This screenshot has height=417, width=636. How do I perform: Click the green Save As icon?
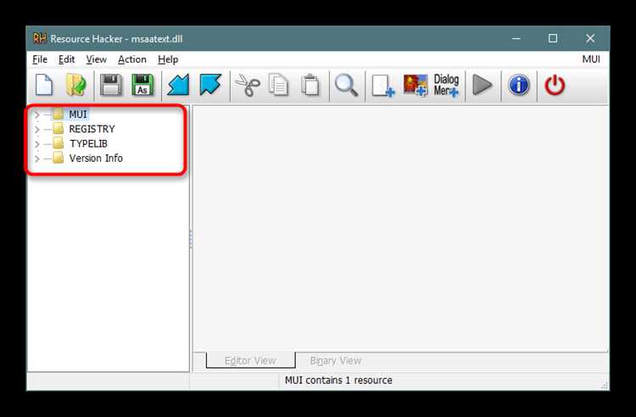pyautogui.click(x=142, y=86)
